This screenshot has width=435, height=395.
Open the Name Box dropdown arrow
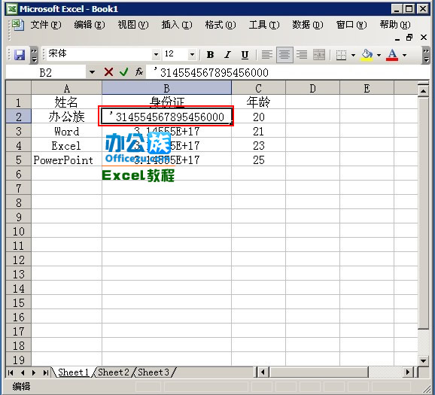92,73
